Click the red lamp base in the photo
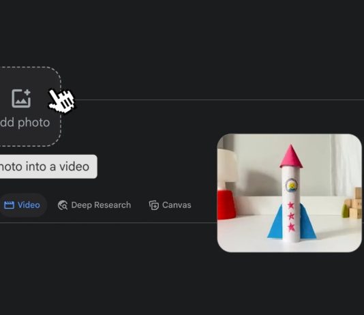364x315 pixels. 226,205
